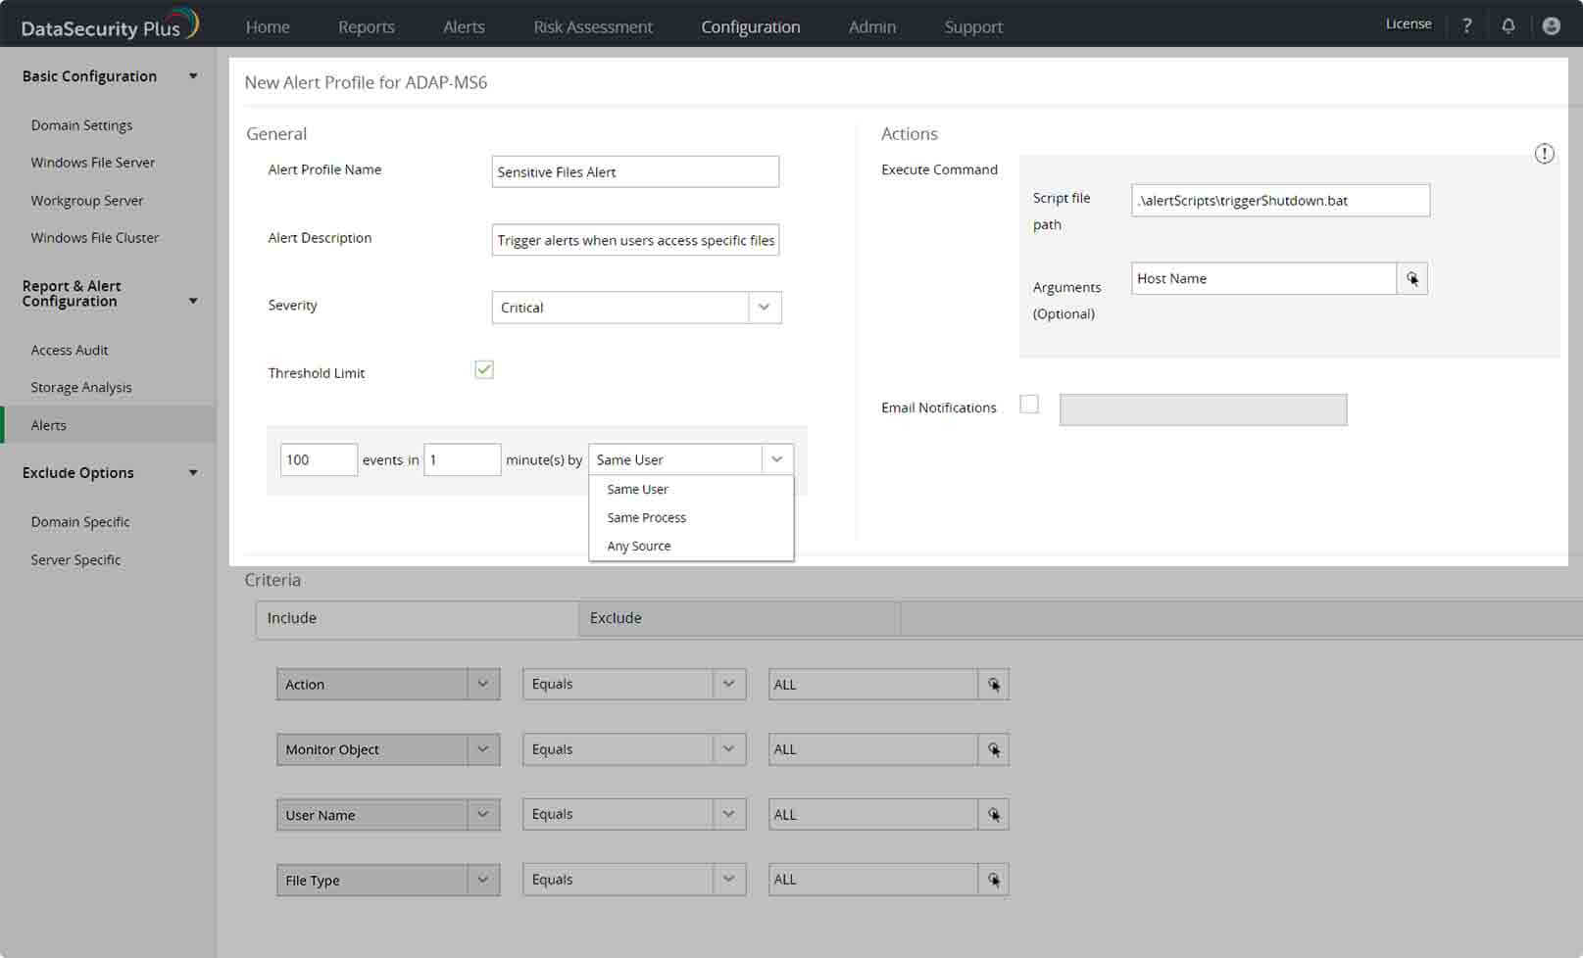Collapse the Basic Configuration section
This screenshot has width=1583, height=958.
(x=193, y=76)
